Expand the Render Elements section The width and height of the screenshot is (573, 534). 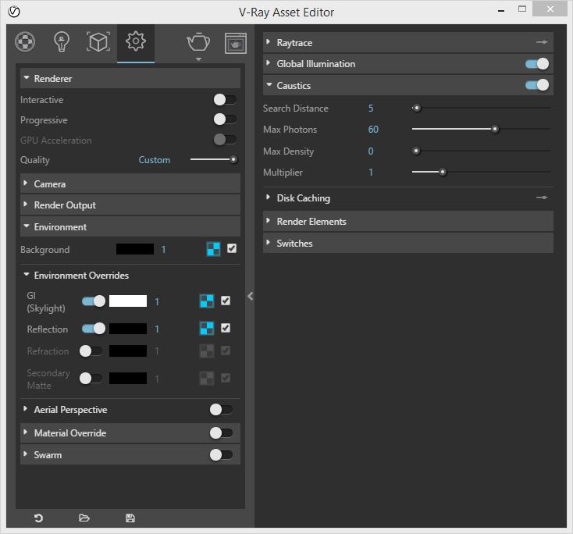408,221
